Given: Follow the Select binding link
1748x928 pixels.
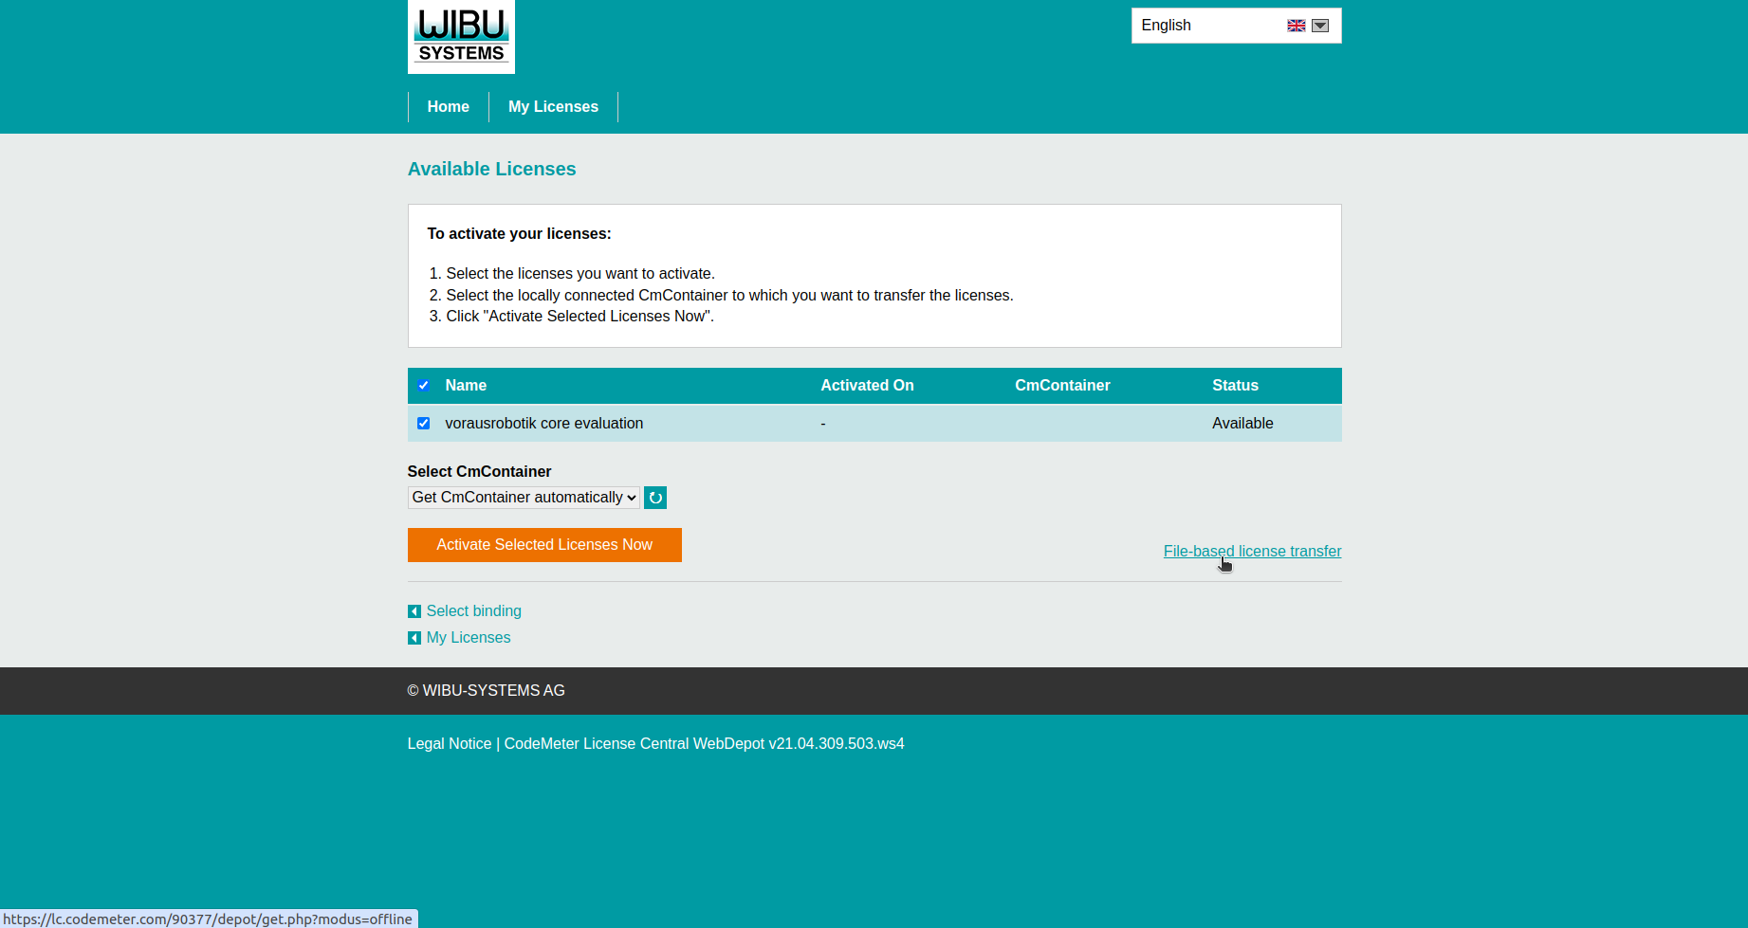Looking at the screenshot, I should [473, 611].
